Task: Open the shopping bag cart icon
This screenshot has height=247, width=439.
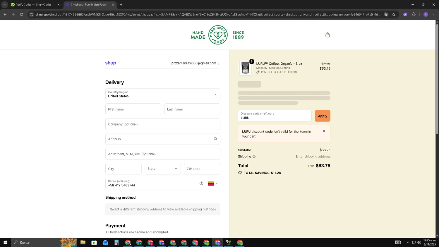Action: [x=327, y=35]
